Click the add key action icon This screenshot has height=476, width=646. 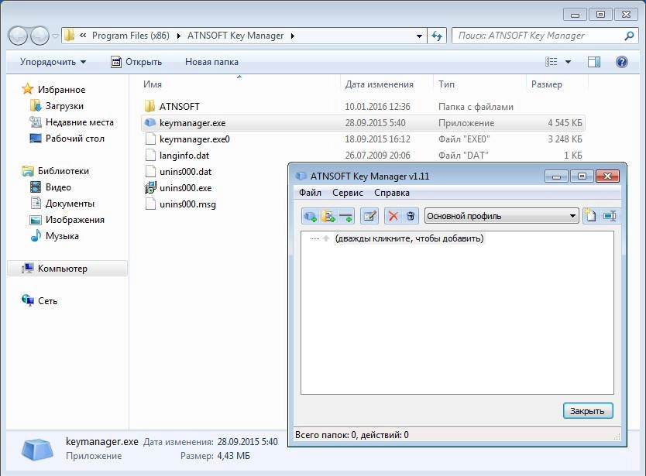[x=310, y=216]
